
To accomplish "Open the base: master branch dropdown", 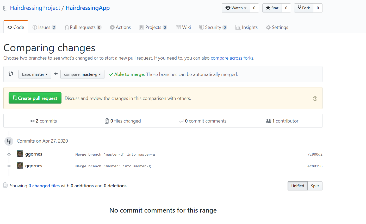I will point(35,74).
